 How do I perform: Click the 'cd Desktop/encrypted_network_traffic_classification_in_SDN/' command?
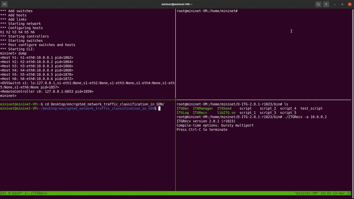[x=105, y=104]
